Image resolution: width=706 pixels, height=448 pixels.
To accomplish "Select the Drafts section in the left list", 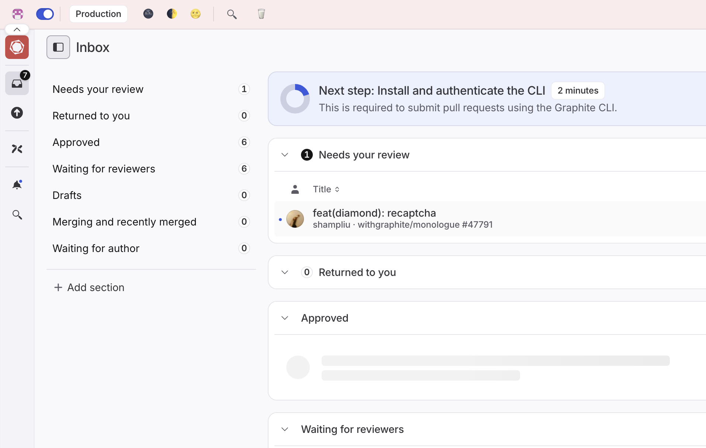I will (x=67, y=195).
